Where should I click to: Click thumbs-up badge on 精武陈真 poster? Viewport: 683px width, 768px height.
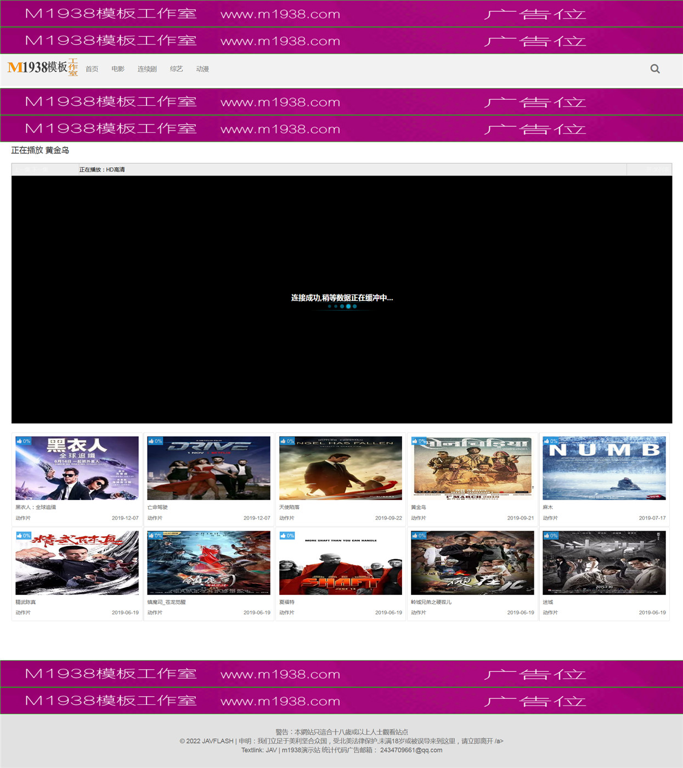[24, 536]
